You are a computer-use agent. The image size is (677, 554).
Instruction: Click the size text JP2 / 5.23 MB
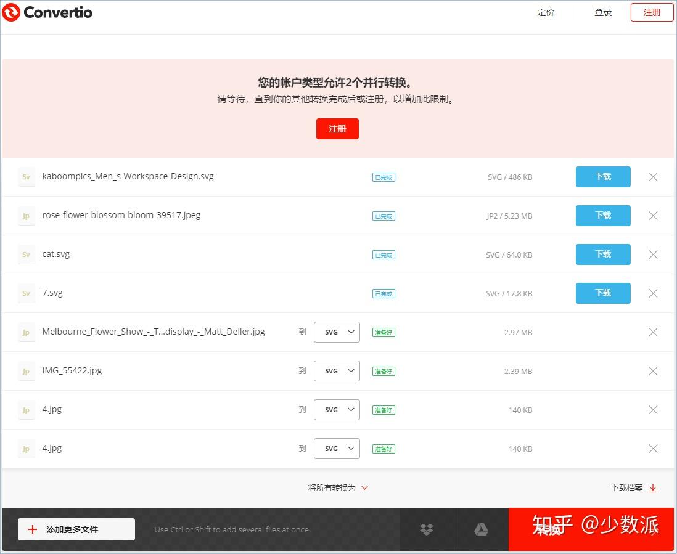[509, 216]
